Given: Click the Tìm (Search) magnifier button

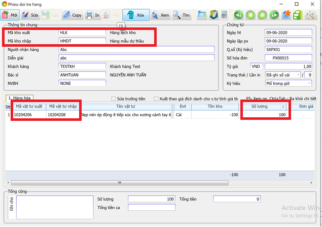Looking at the screenshot, I should (x=181, y=15).
